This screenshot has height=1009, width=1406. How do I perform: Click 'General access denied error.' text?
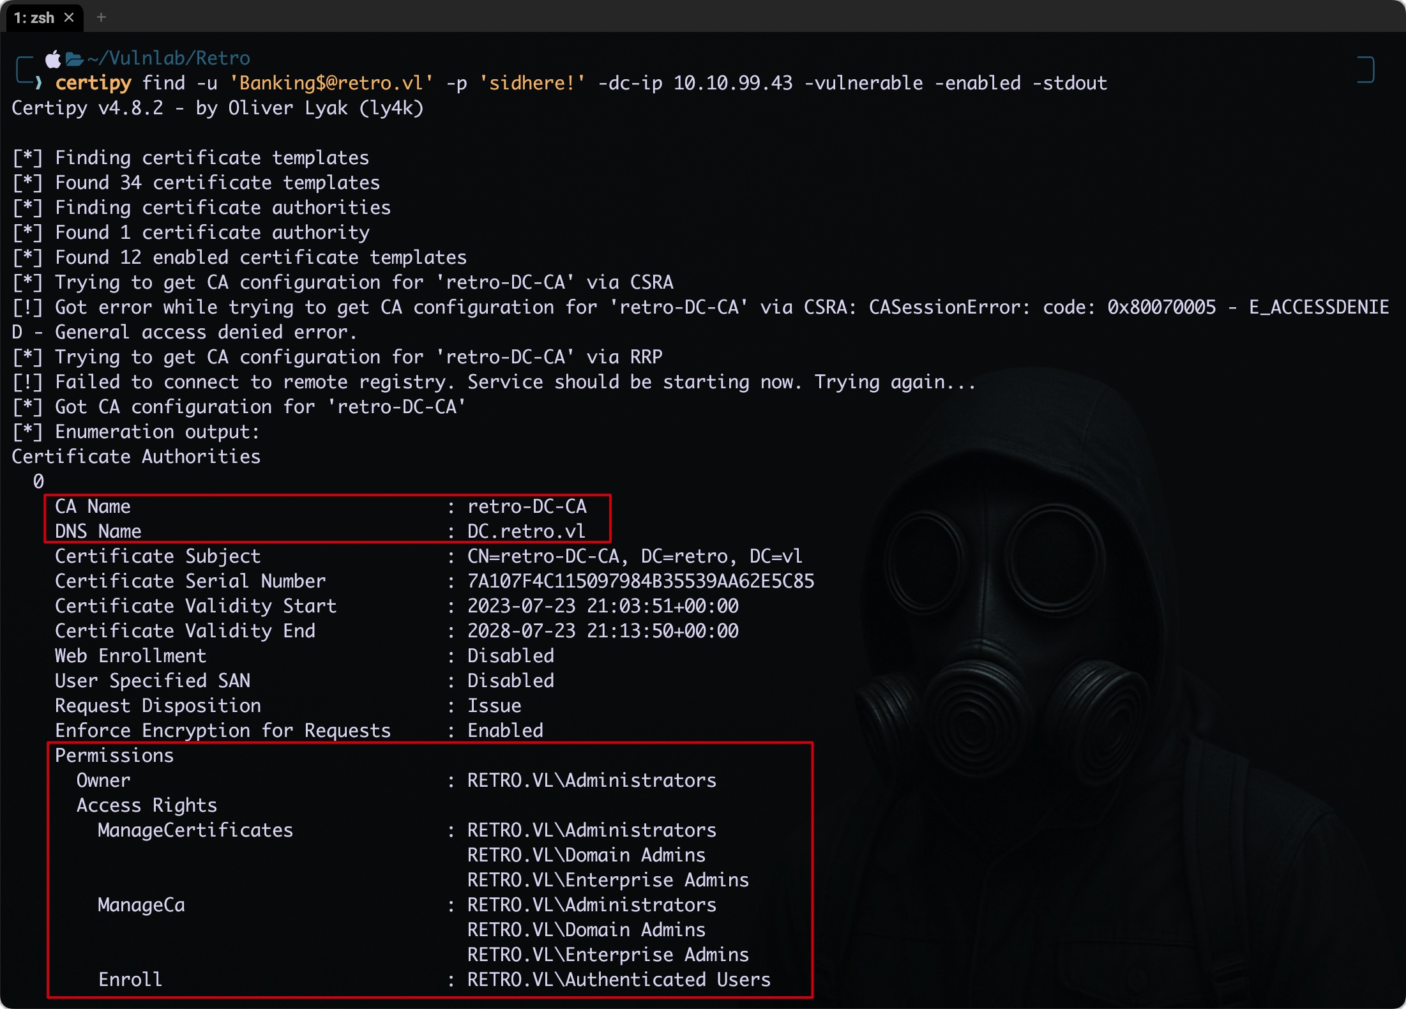(206, 332)
